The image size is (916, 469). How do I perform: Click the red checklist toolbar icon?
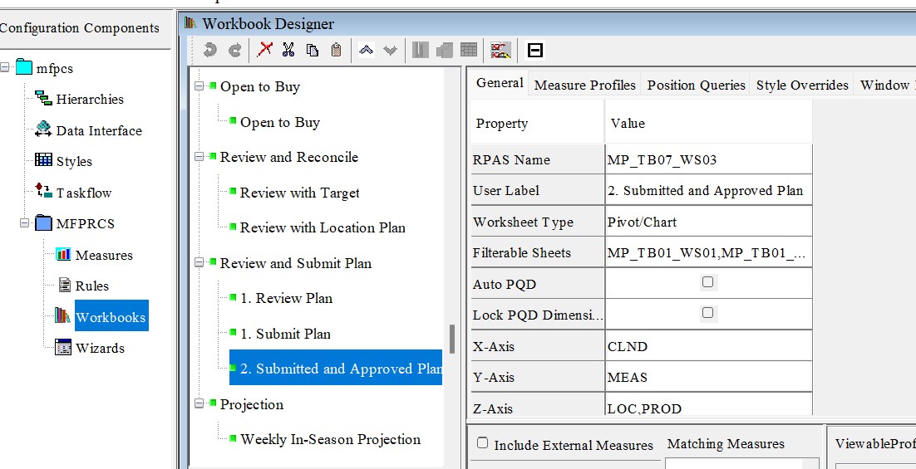(x=500, y=50)
